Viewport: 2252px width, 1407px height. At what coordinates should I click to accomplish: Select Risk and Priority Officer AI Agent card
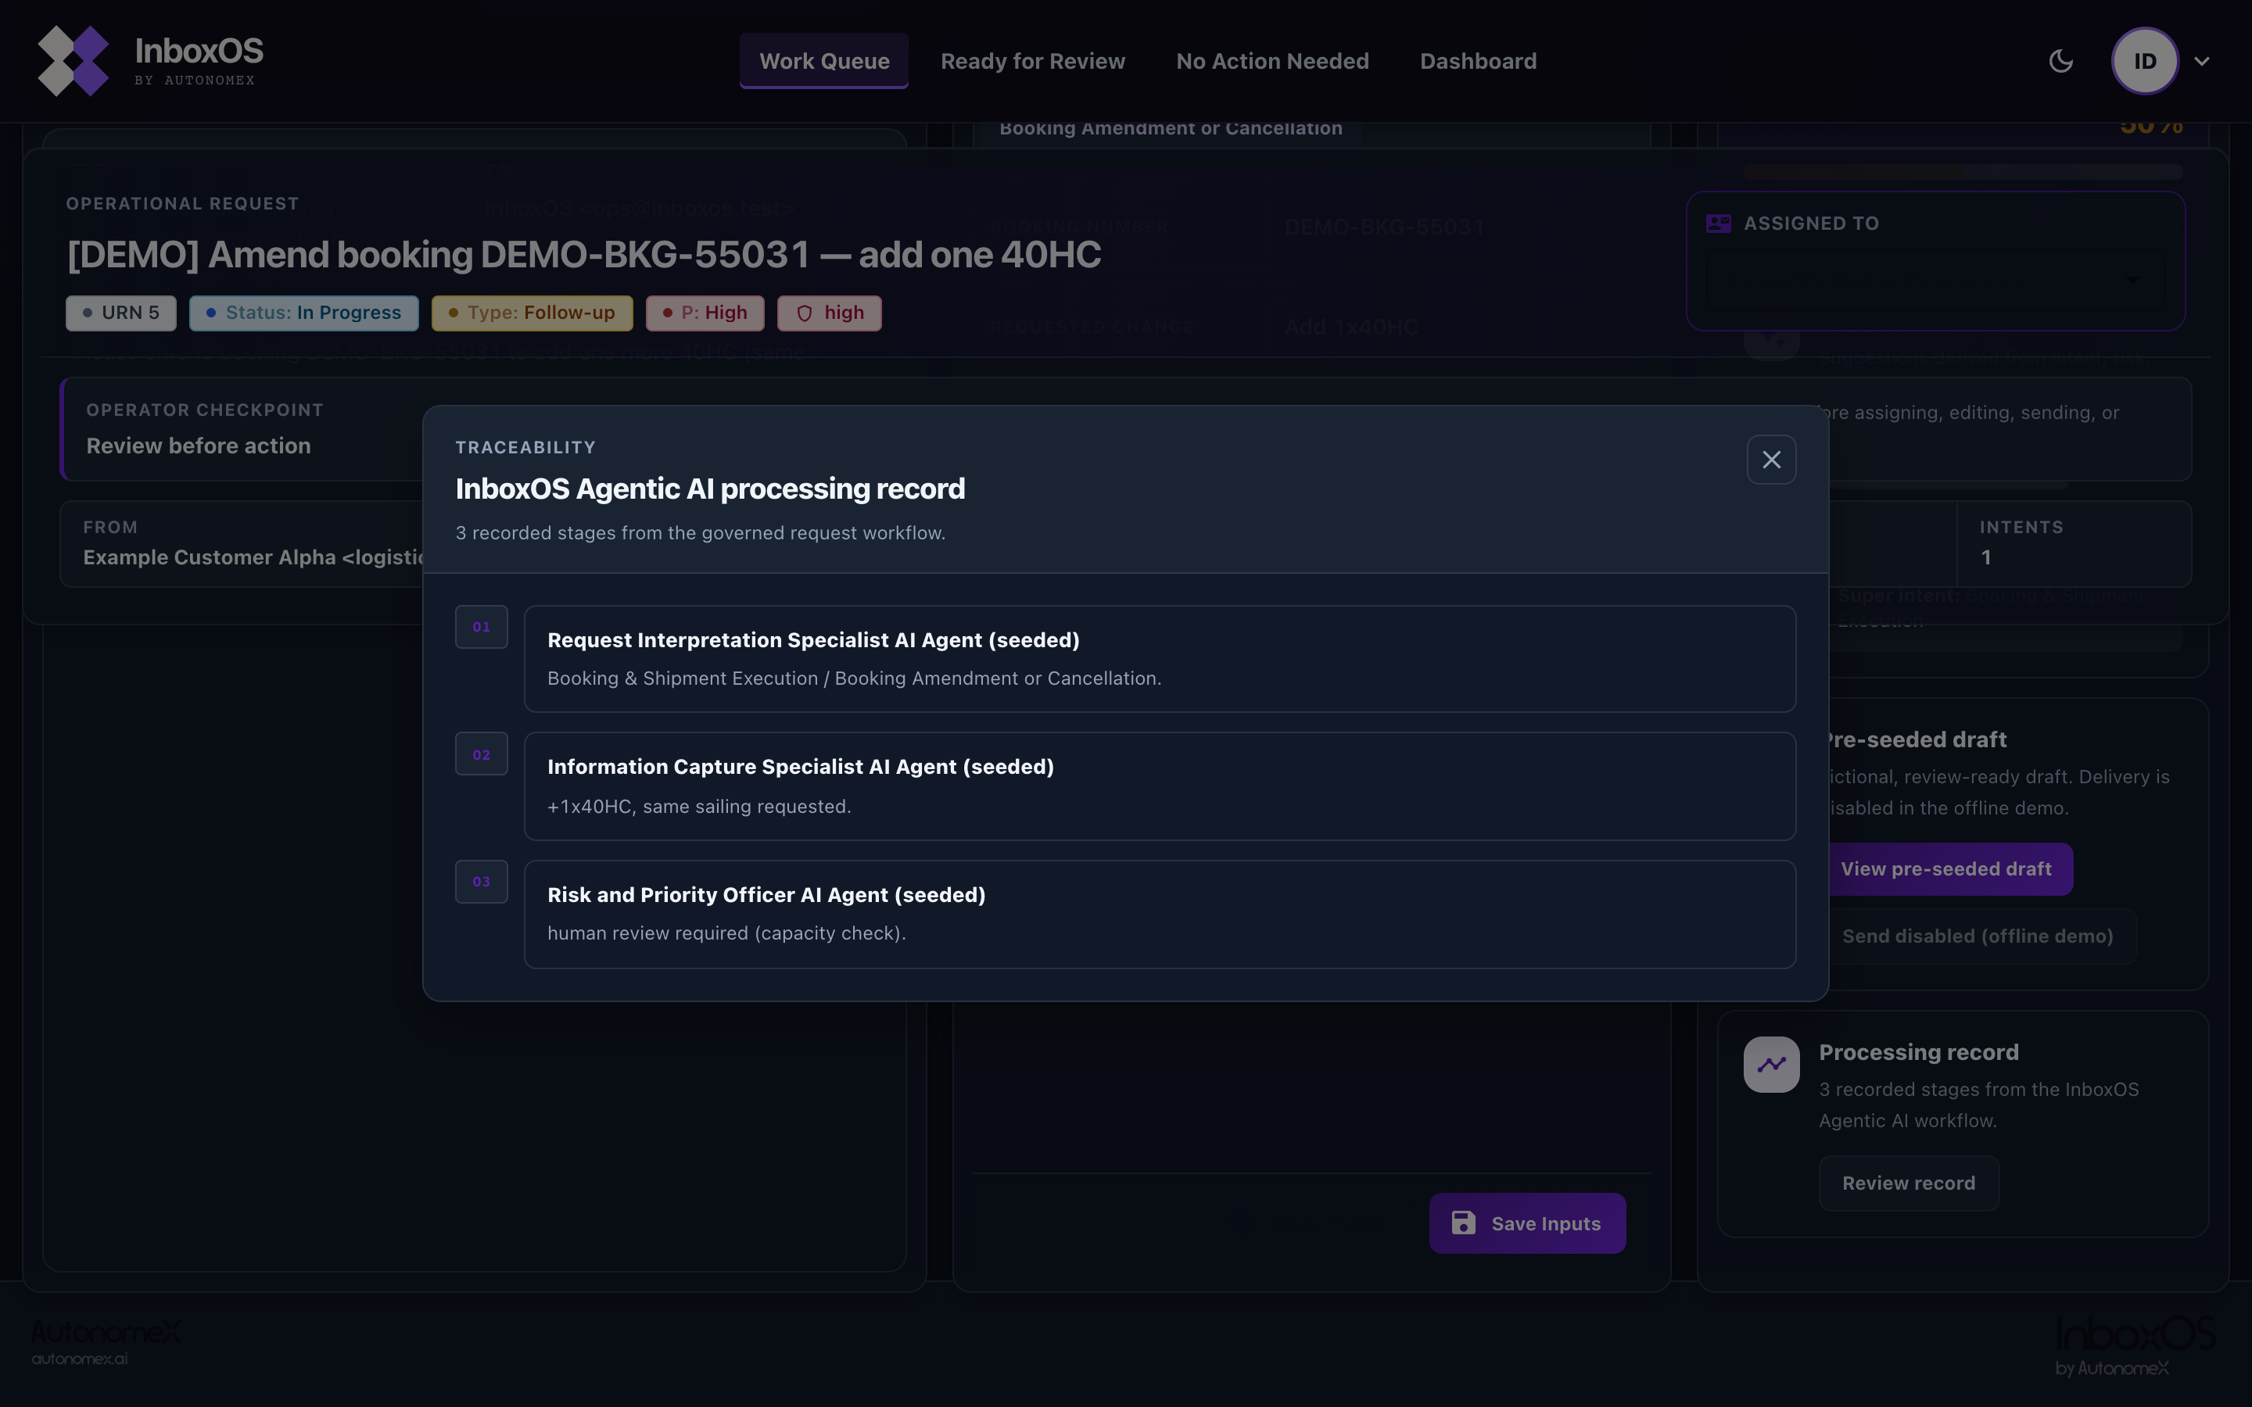(1160, 914)
